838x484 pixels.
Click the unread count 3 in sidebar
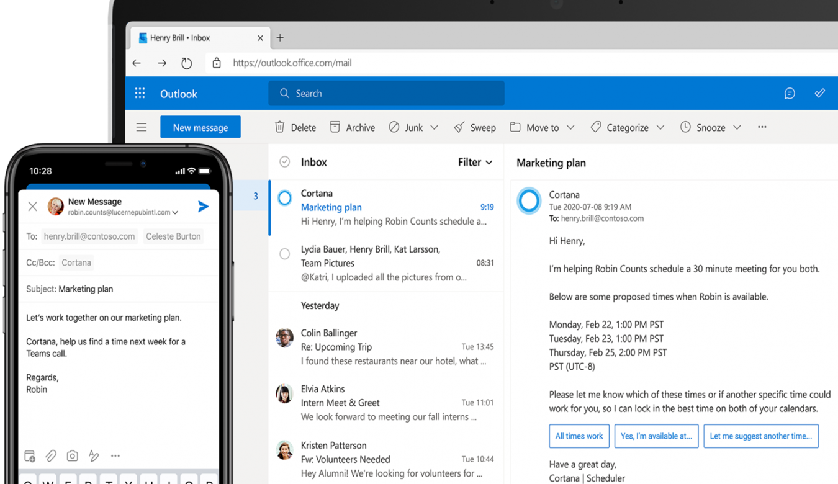pos(255,196)
